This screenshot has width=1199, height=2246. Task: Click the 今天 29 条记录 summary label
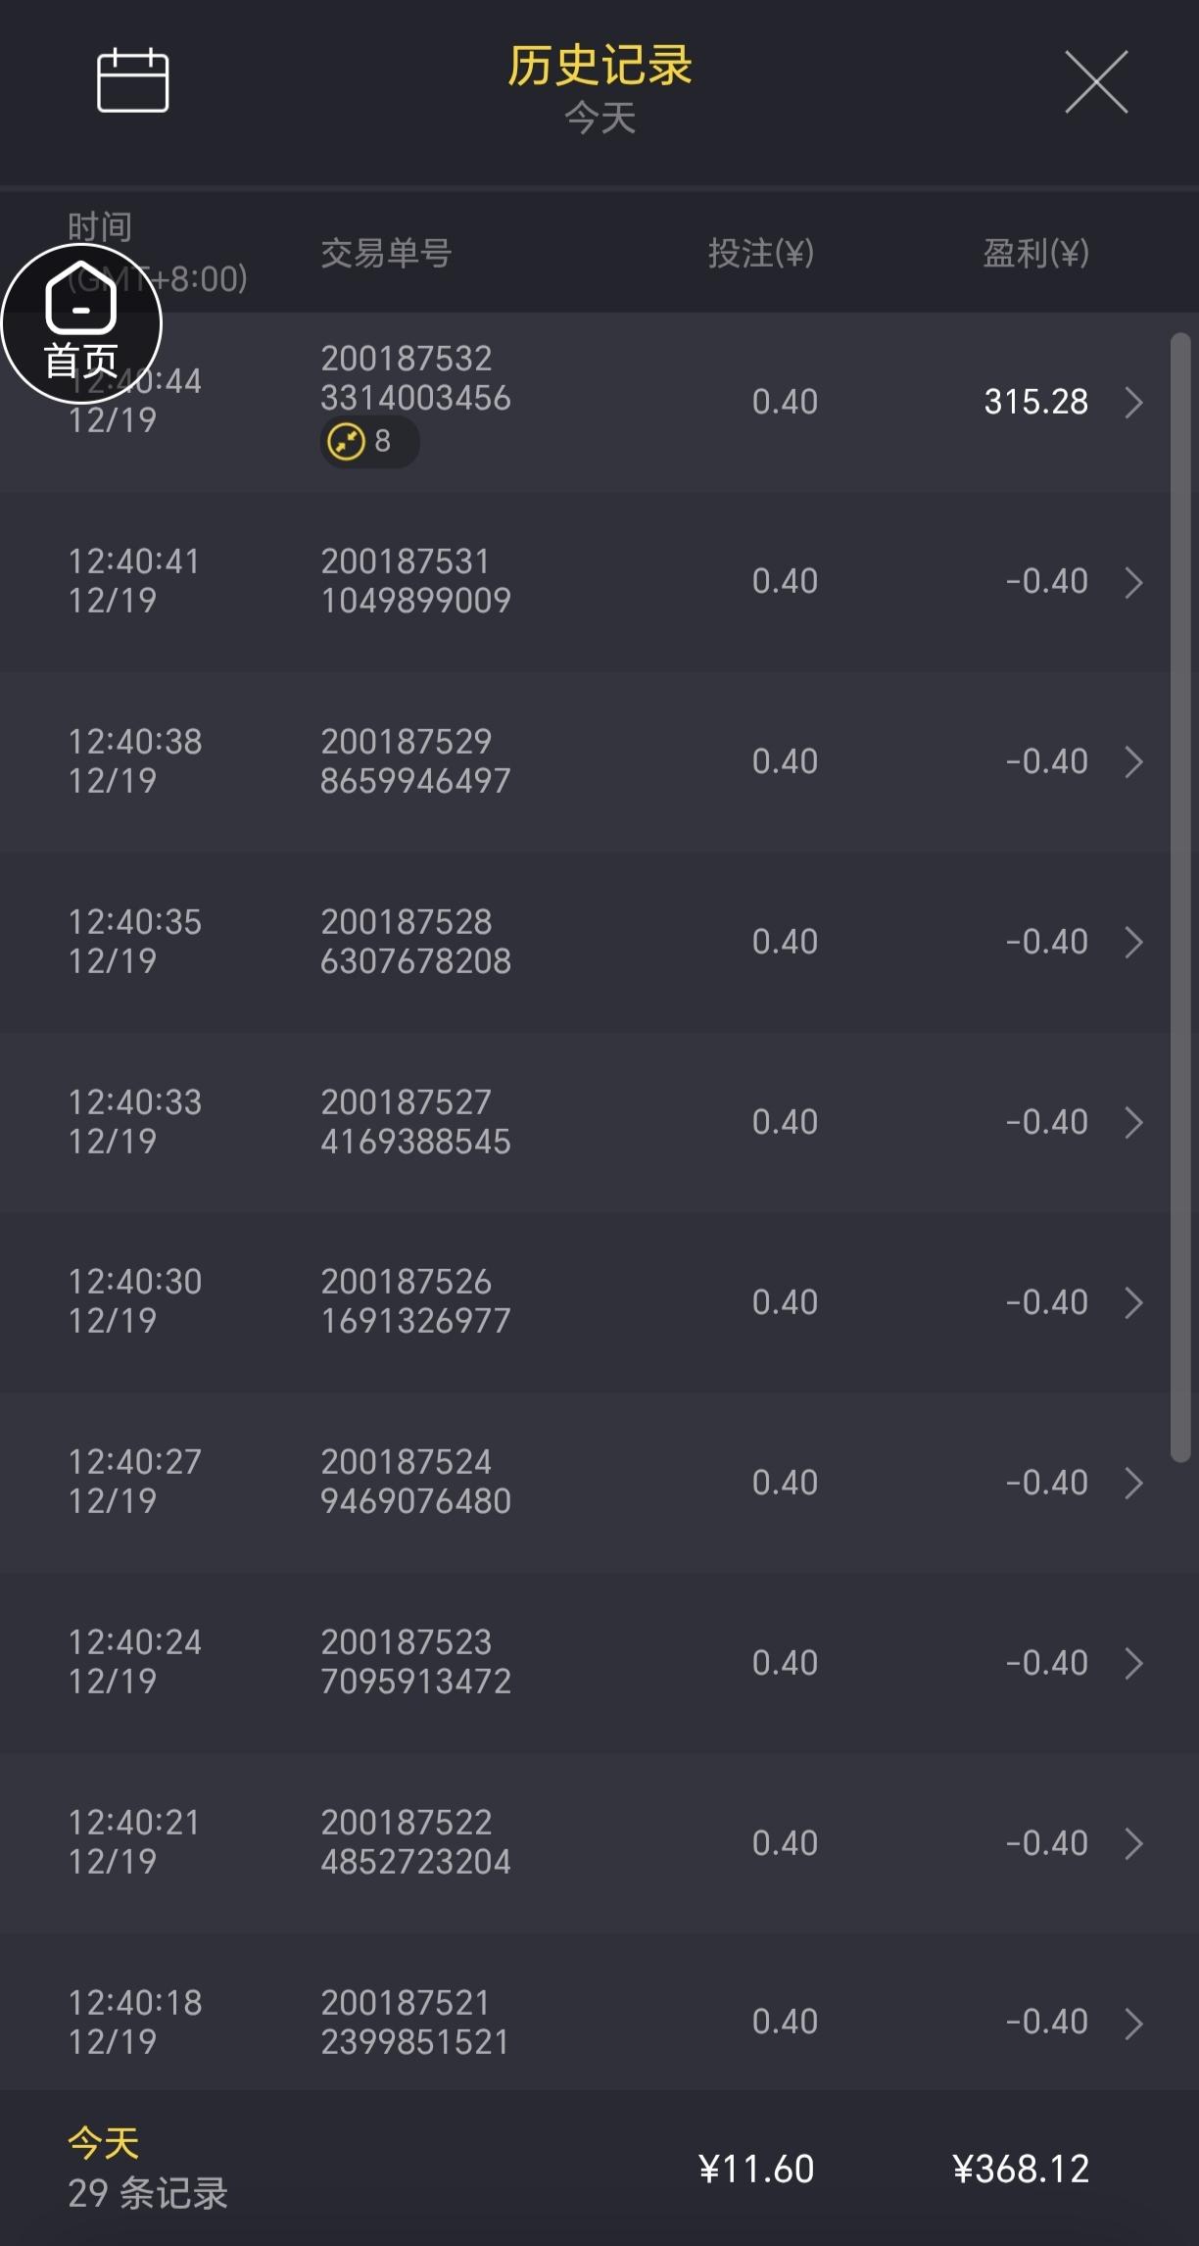click(x=147, y=2168)
